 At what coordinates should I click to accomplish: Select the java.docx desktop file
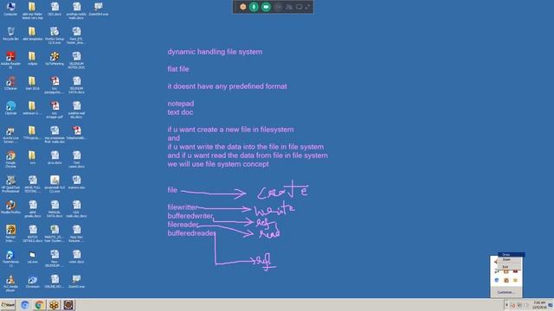pos(55,157)
